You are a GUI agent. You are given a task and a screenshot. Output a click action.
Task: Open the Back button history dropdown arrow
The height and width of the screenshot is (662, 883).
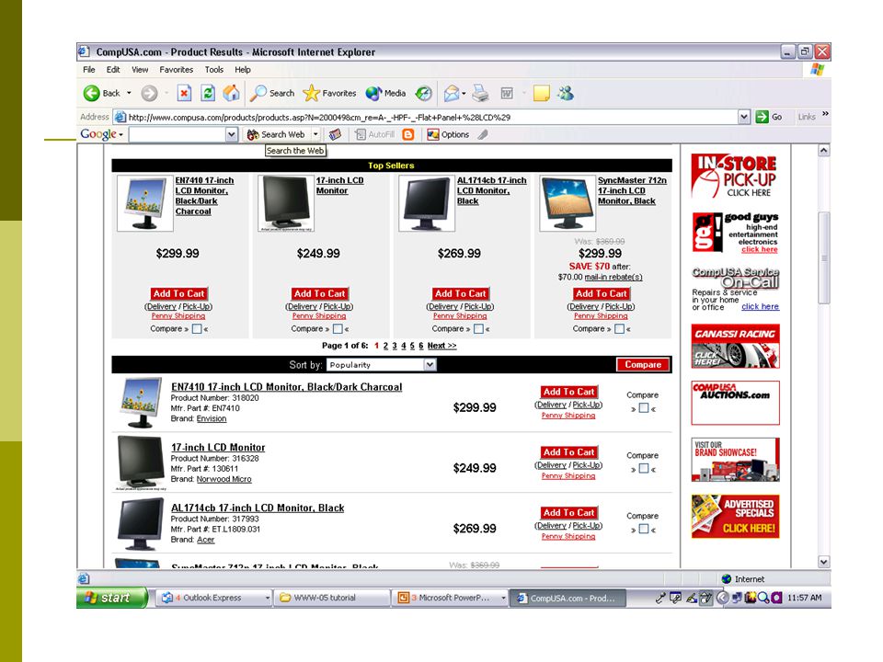point(129,93)
